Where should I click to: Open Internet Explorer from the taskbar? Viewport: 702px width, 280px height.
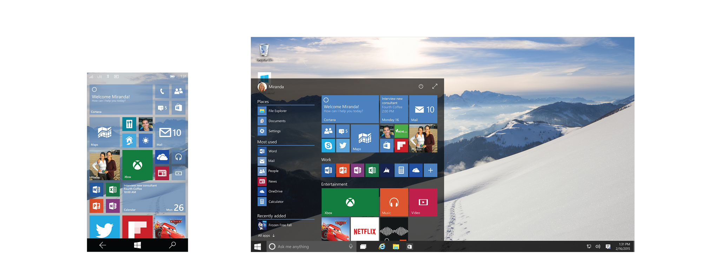click(x=382, y=247)
